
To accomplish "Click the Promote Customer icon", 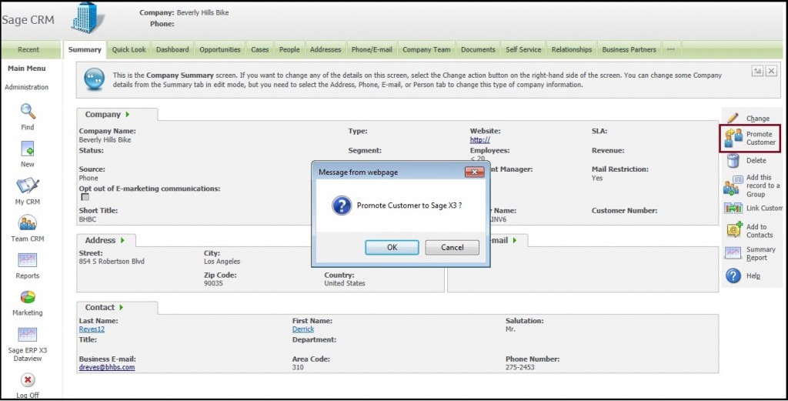I will (733, 138).
